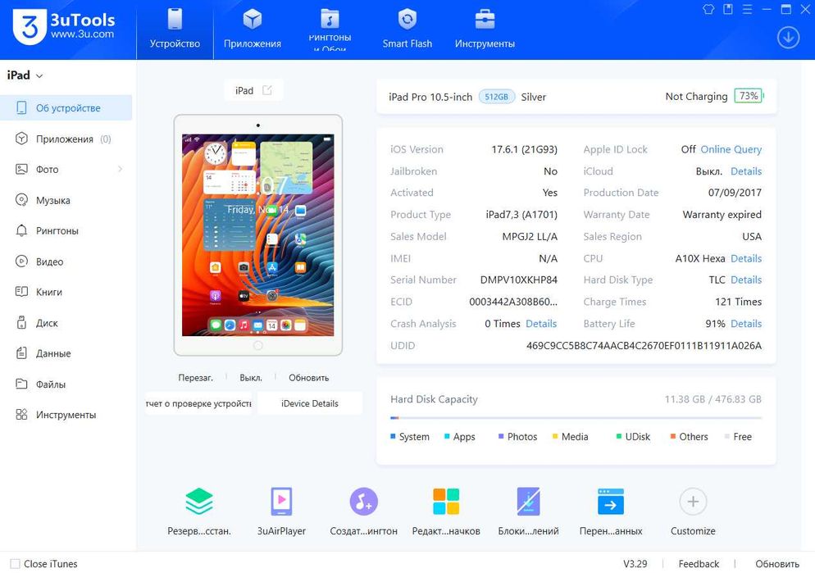Open the data transfer tool icon
The height and width of the screenshot is (573, 815).
coord(611,502)
